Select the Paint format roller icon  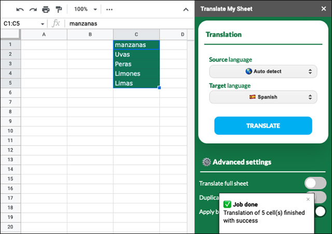(58, 9)
